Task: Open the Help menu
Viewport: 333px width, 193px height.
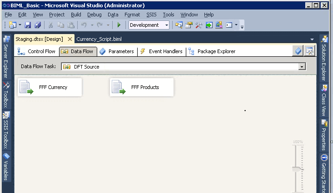Action: (209, 15)
